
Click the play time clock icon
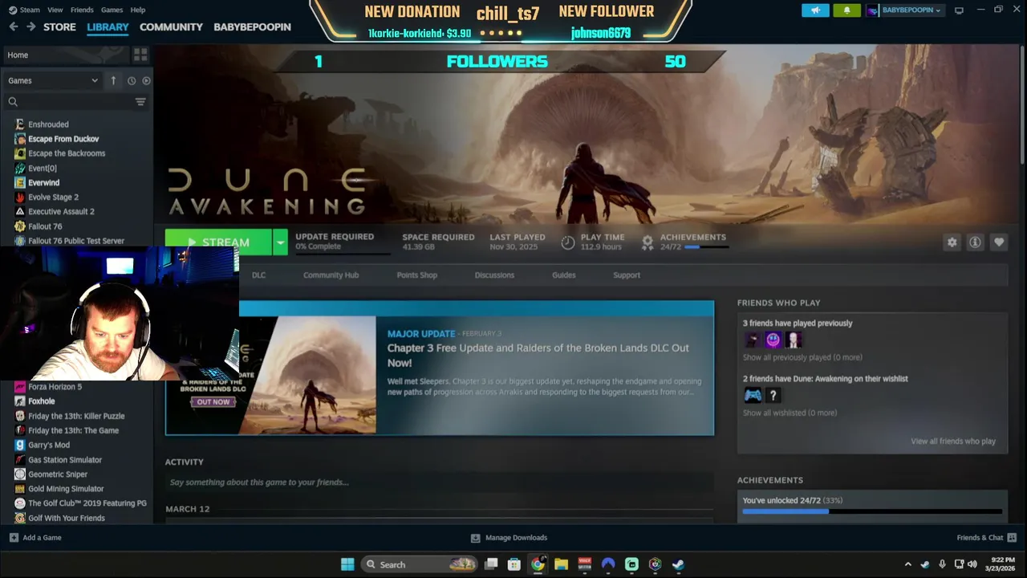(567, 242)
